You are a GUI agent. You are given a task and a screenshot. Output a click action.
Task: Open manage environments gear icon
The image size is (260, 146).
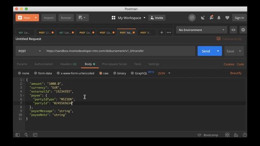click(x=243, y=30)
